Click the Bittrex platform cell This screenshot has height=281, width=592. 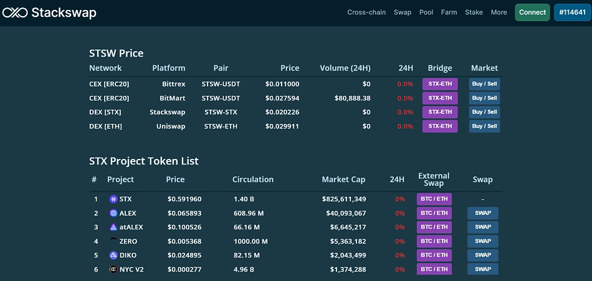pyautogui.click(x=174, y=84)
